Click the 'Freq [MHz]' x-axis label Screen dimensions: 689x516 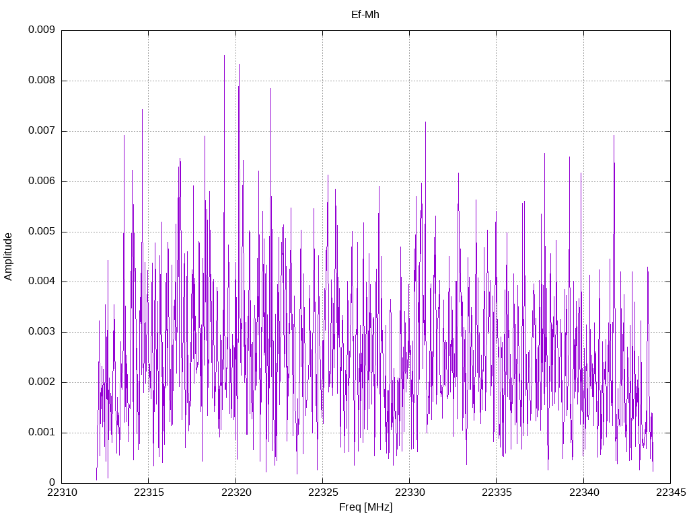coord(365,507)
